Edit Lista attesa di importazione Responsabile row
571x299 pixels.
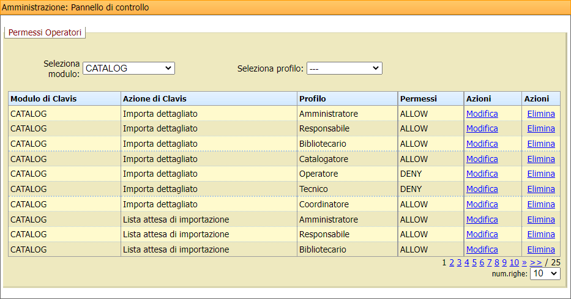482,234
